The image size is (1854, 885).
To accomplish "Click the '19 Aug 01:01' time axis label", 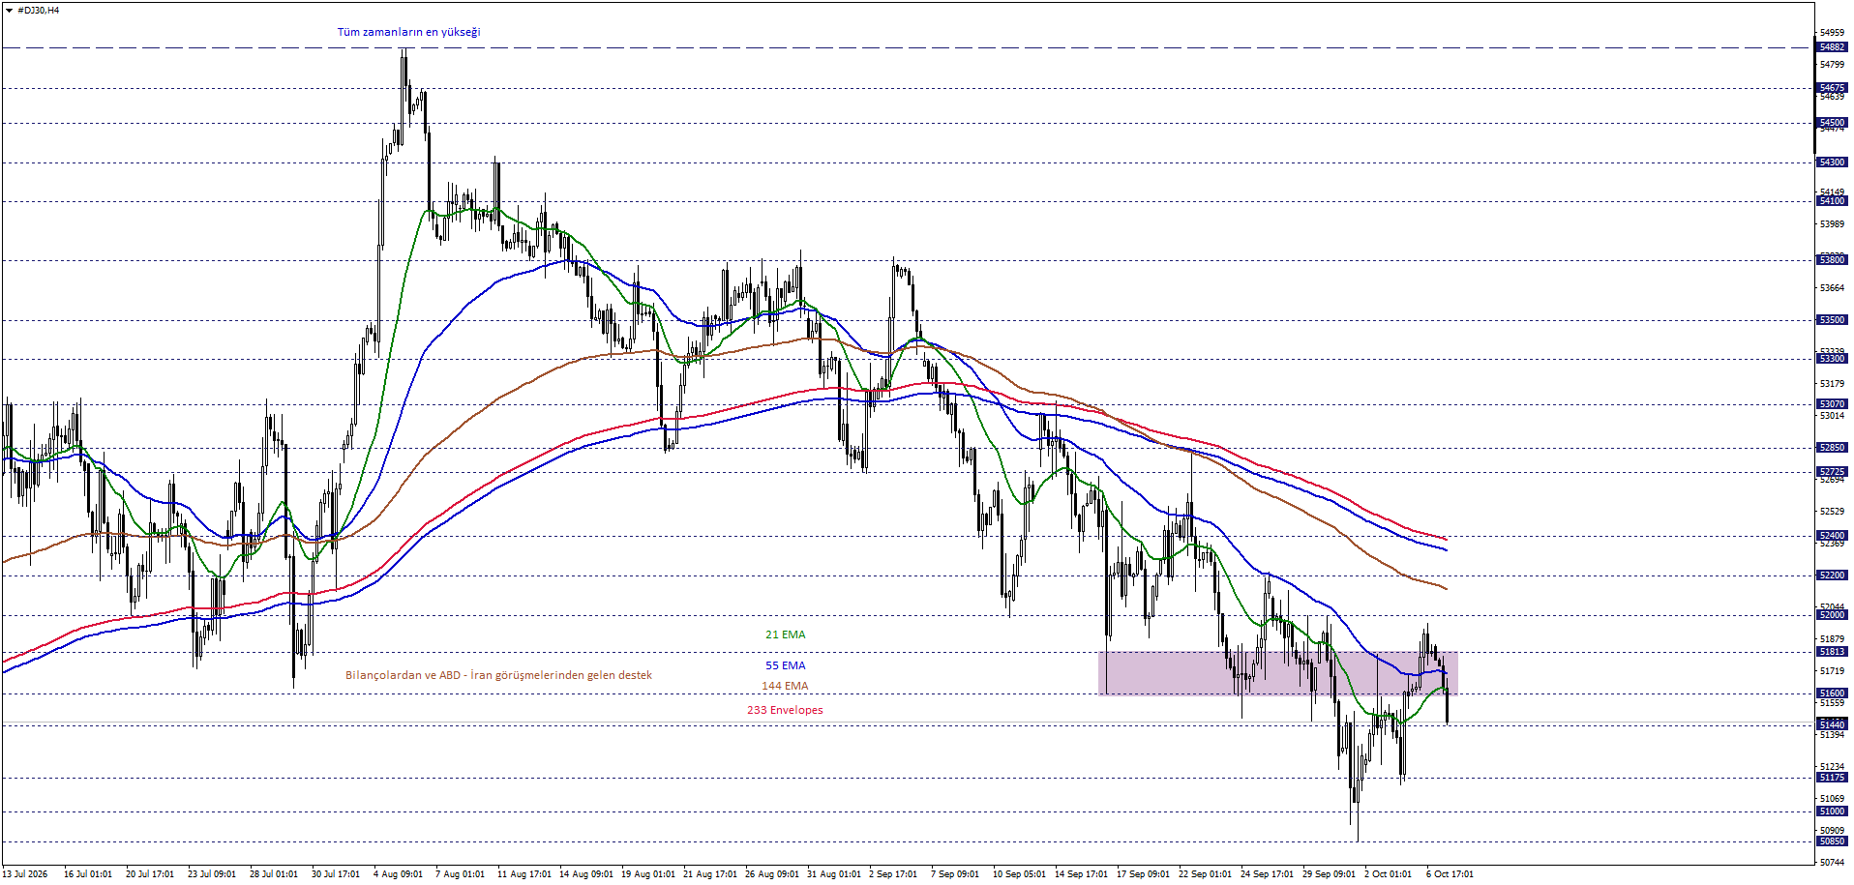I will (x=648, y=874).
